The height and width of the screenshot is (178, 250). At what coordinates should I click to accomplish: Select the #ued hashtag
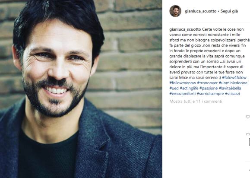[x=174, y=88]
